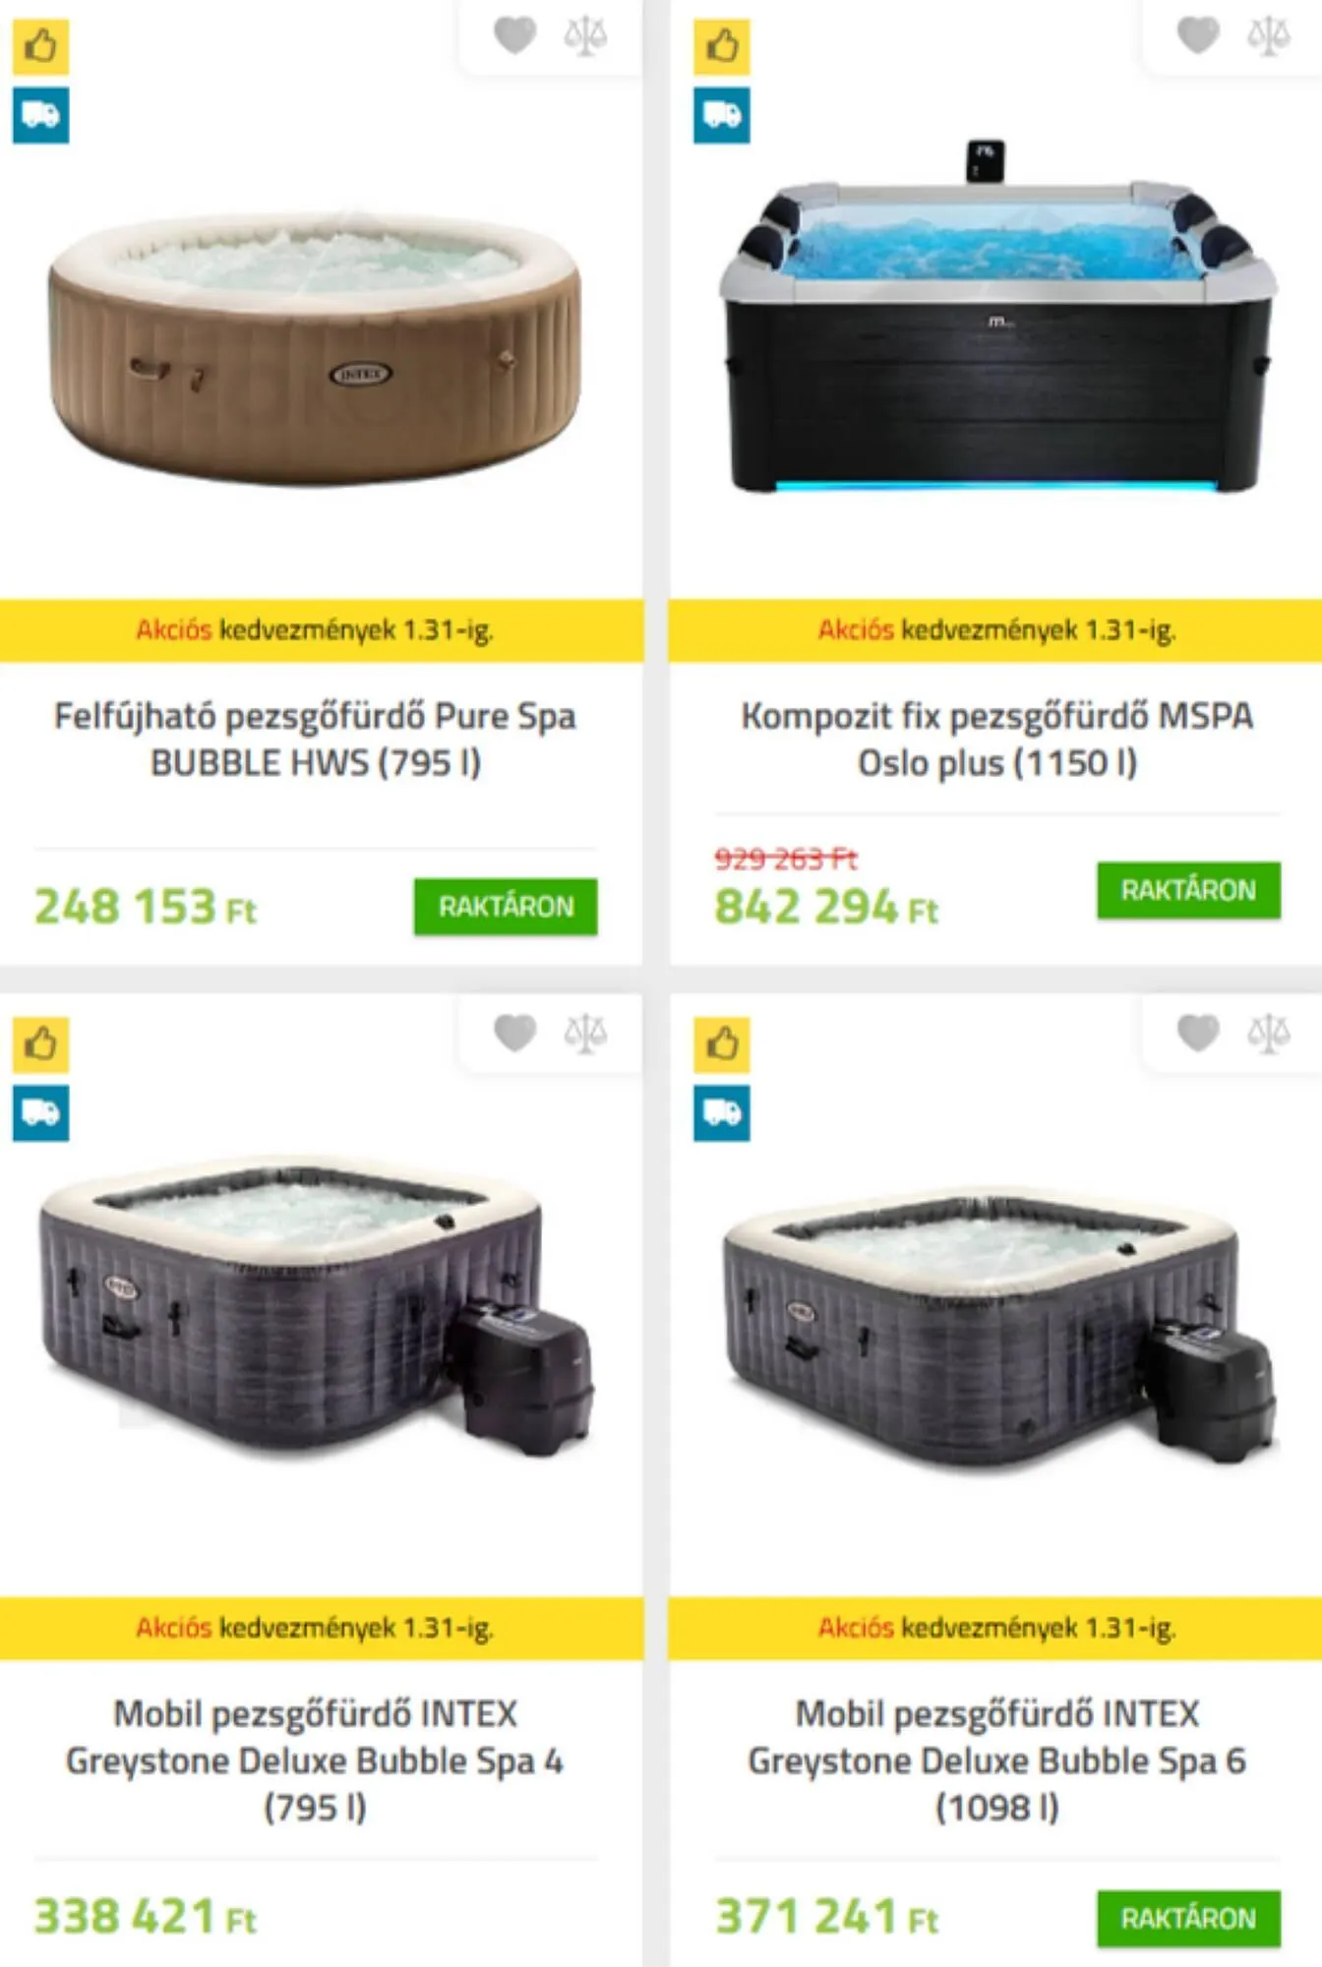The width and height of the screenshot is (1322, 1967).
Task: Heart the Greystone Deluxe Bubble Spa 4
Action: pyautogui.click(x=514, y=1033)
